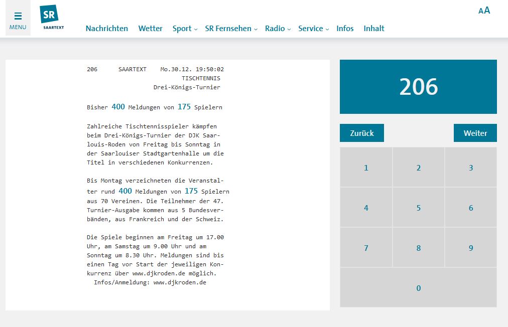Open the Inhalt menu item
Image resolution: width=508 pixels, height=327 pixels.
[374, 29]
